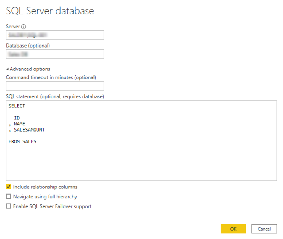Viewport: 283px width, 239px height.
Task: Click the ID column line in query
Action: 17,118
